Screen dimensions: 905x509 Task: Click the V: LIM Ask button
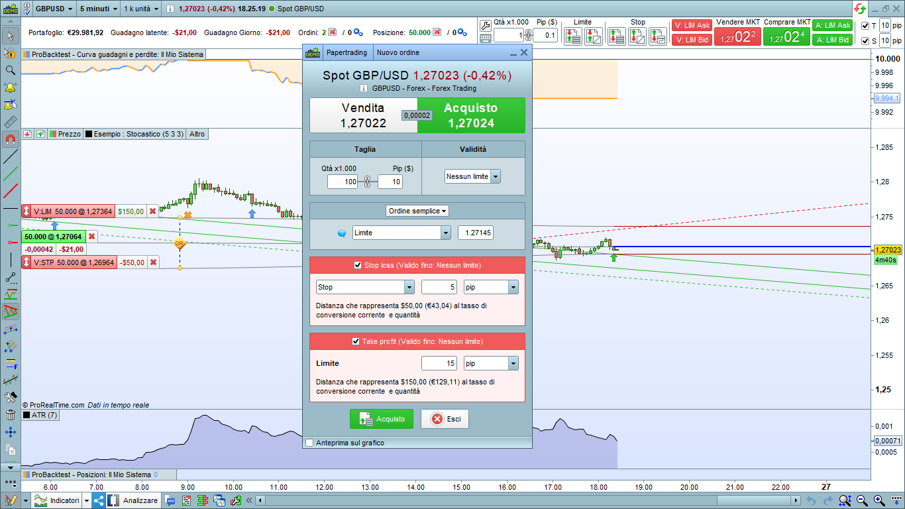coord(692,25)
